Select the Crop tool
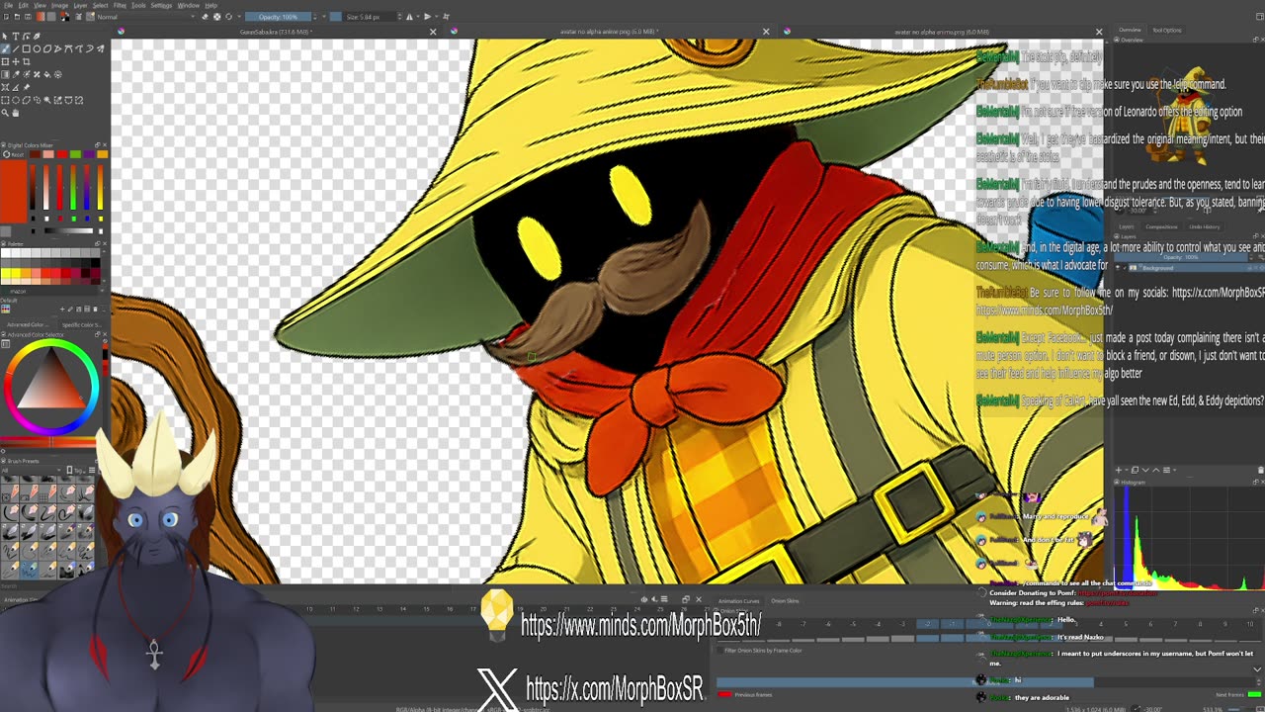The width and height of the screenshot is (1265, 712). click(27, 61)
